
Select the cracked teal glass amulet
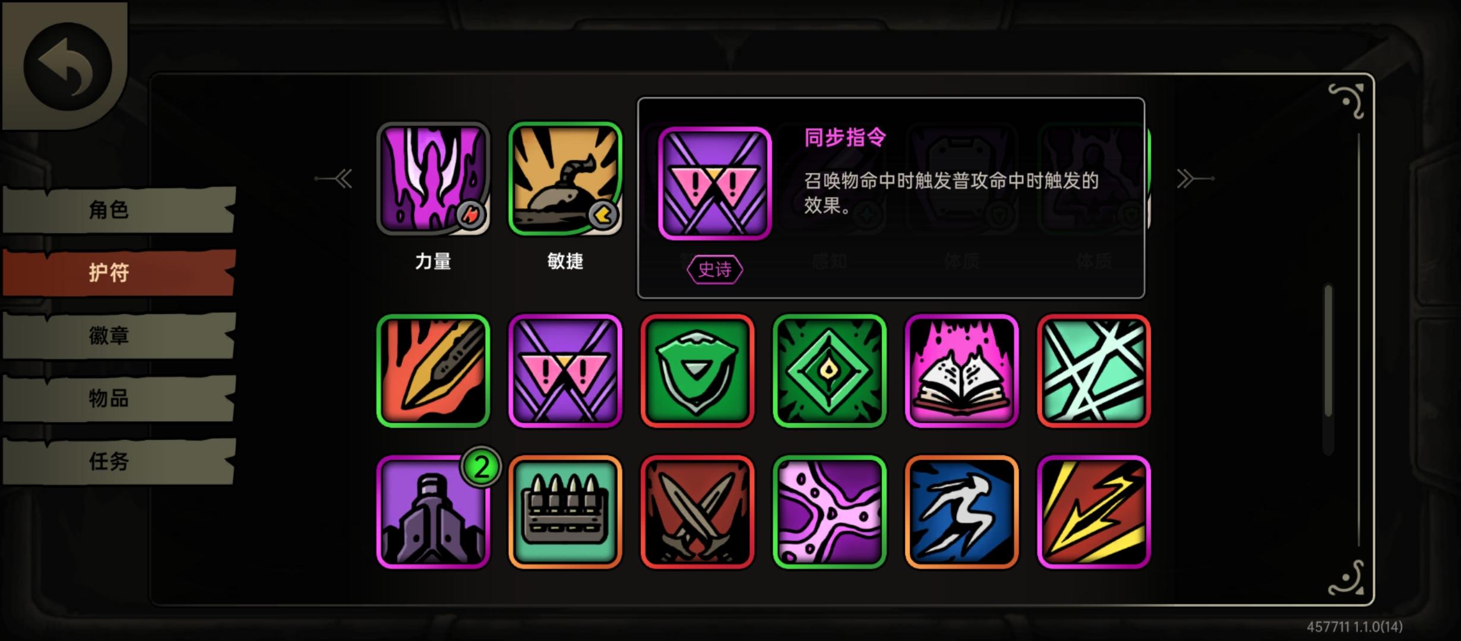(1093, 371)
